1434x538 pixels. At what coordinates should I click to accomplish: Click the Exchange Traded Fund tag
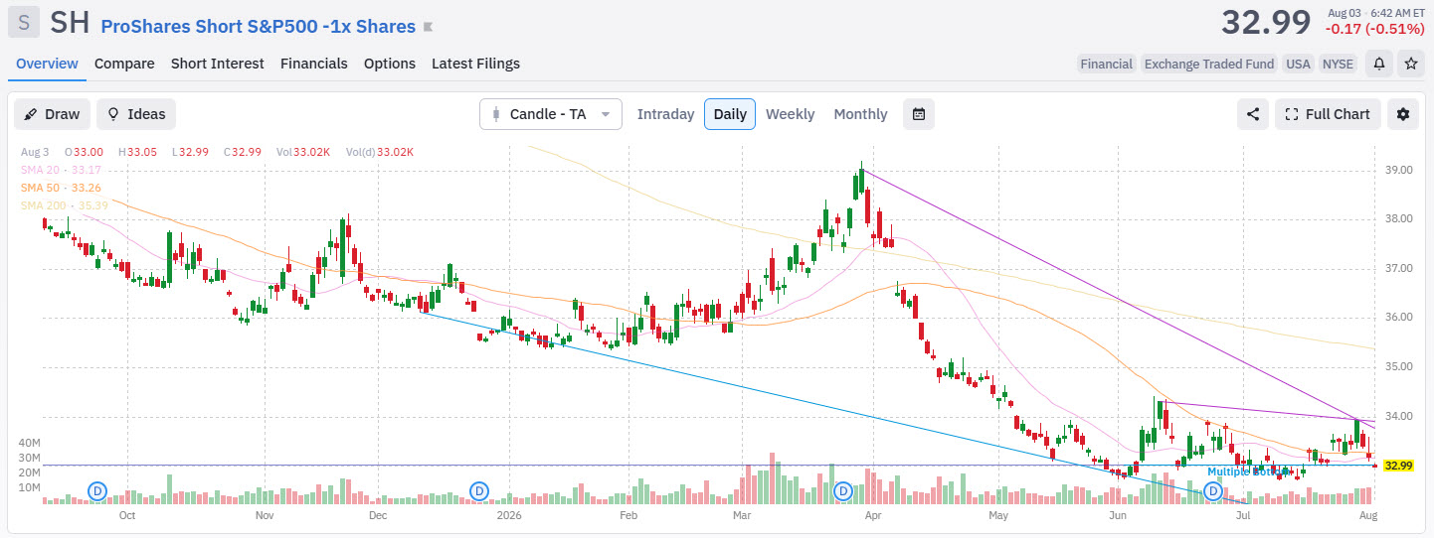pos(1208,64)
